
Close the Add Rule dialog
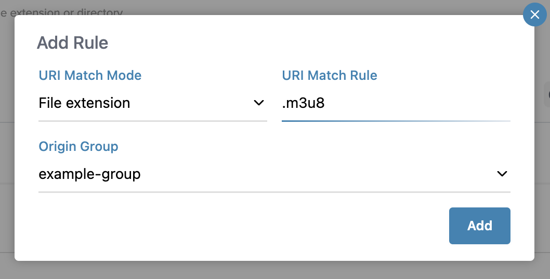(534, 15)
